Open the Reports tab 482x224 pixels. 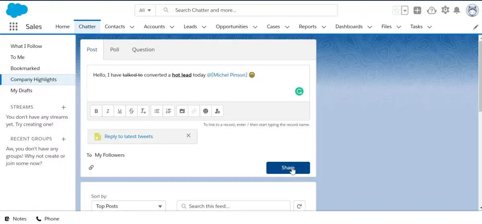click(x=308, y=27)
